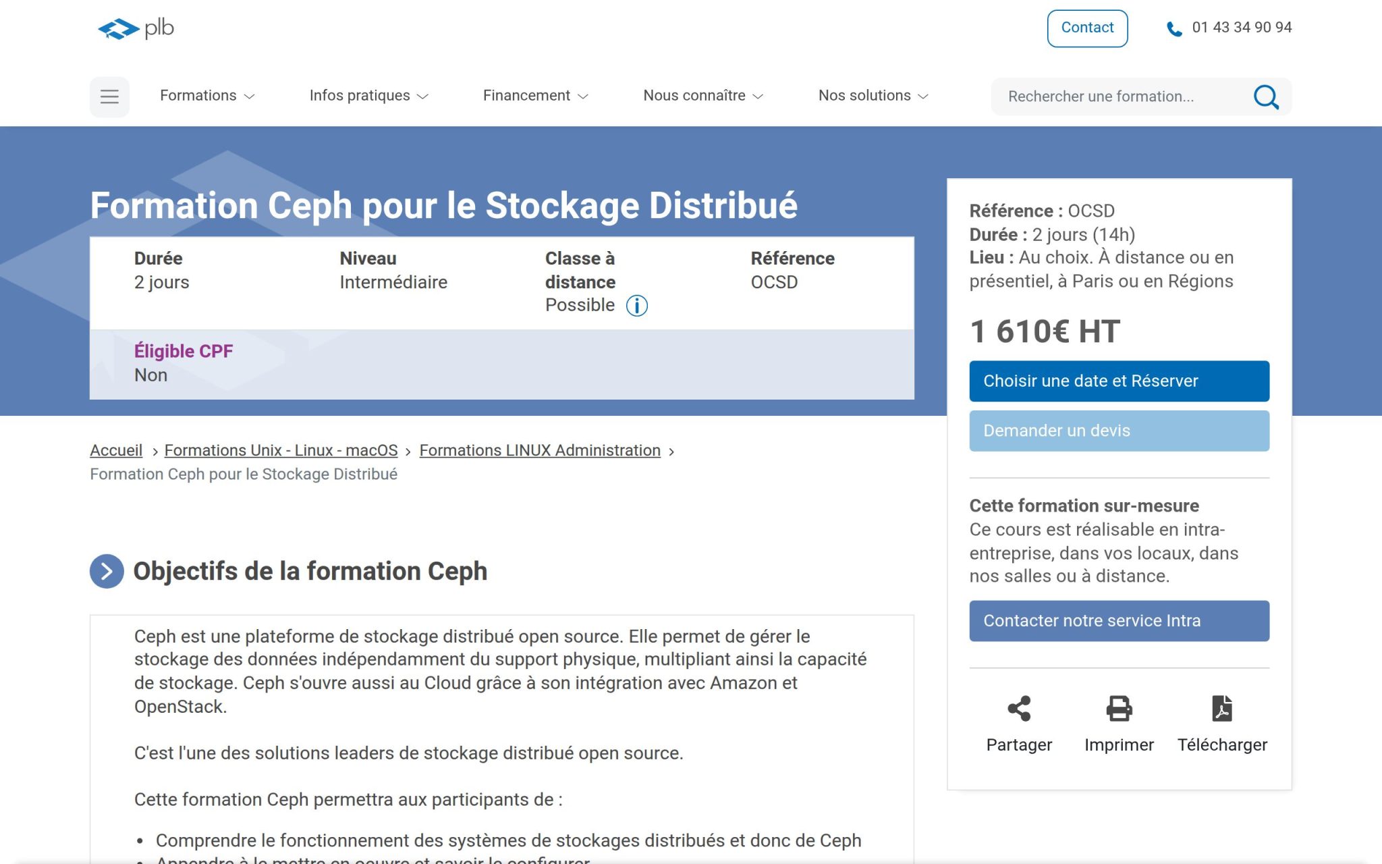Click Demander un devis button

pos(1119,431)
